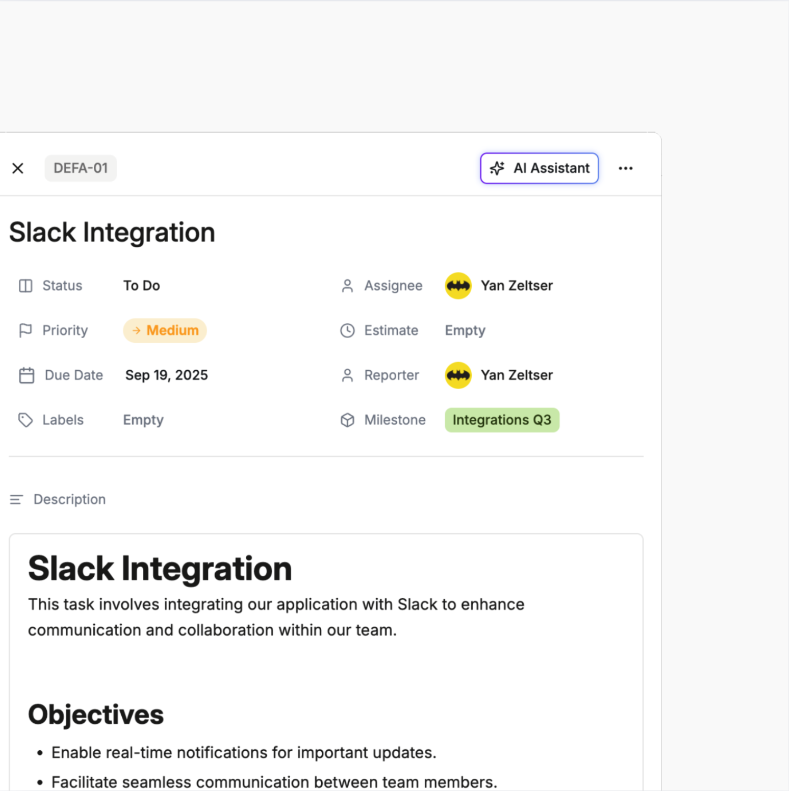This screenshot has height=791, width=789.
Task: Change the To Do status value
Action: (141, 286)
